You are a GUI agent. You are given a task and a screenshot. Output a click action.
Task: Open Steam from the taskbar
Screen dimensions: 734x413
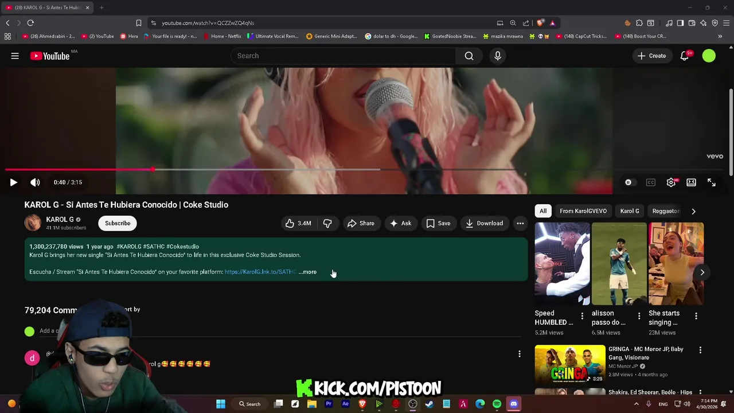click(429, 404)
